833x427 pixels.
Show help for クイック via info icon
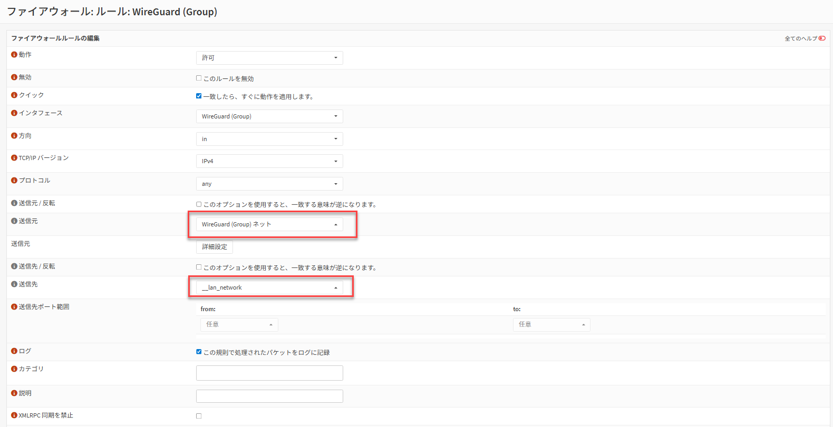coord(14,95)
